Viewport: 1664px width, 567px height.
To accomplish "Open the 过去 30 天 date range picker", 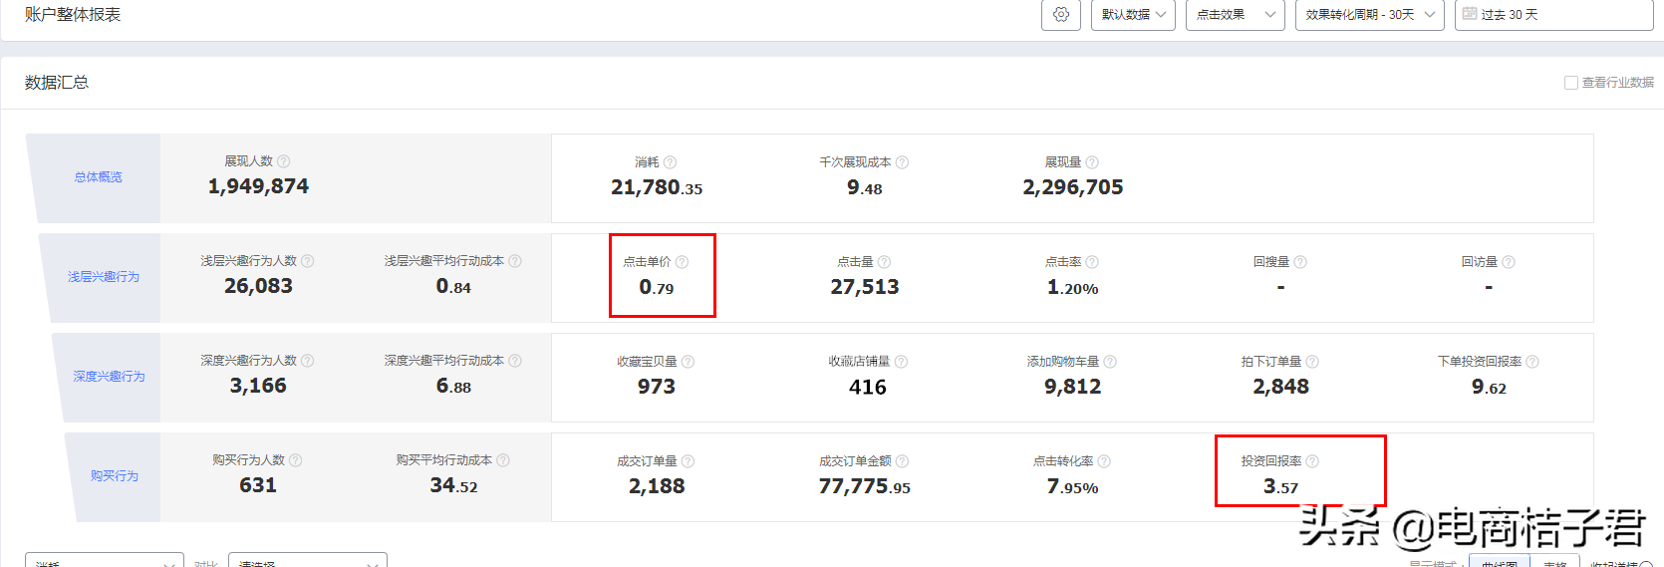I will (1554, 15).
